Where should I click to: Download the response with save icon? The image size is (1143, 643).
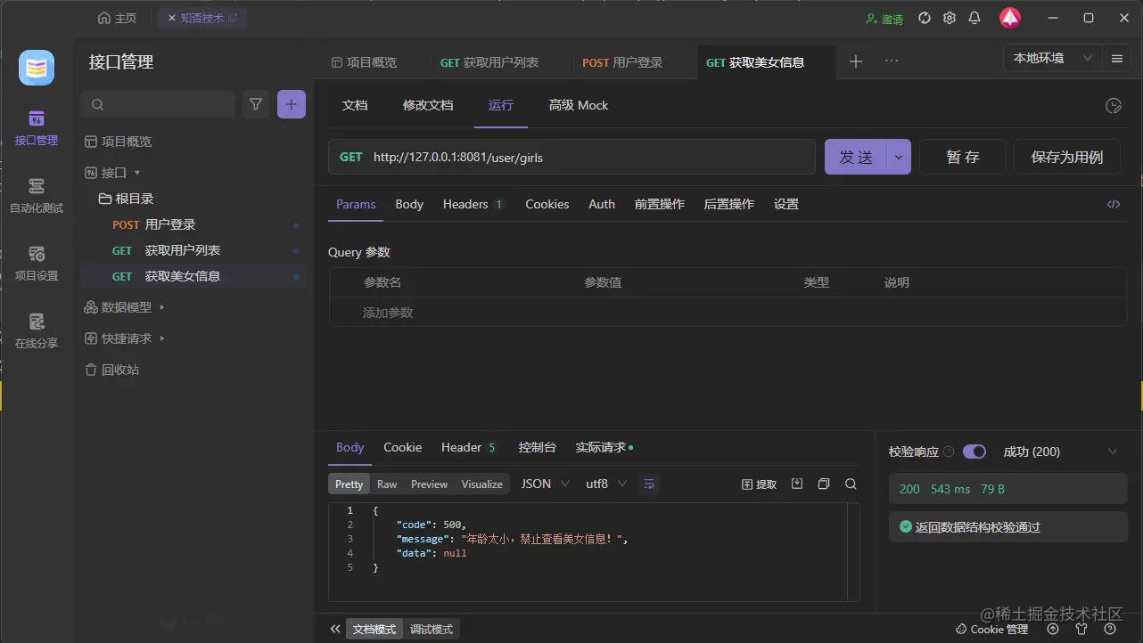[x=798, y=484]
